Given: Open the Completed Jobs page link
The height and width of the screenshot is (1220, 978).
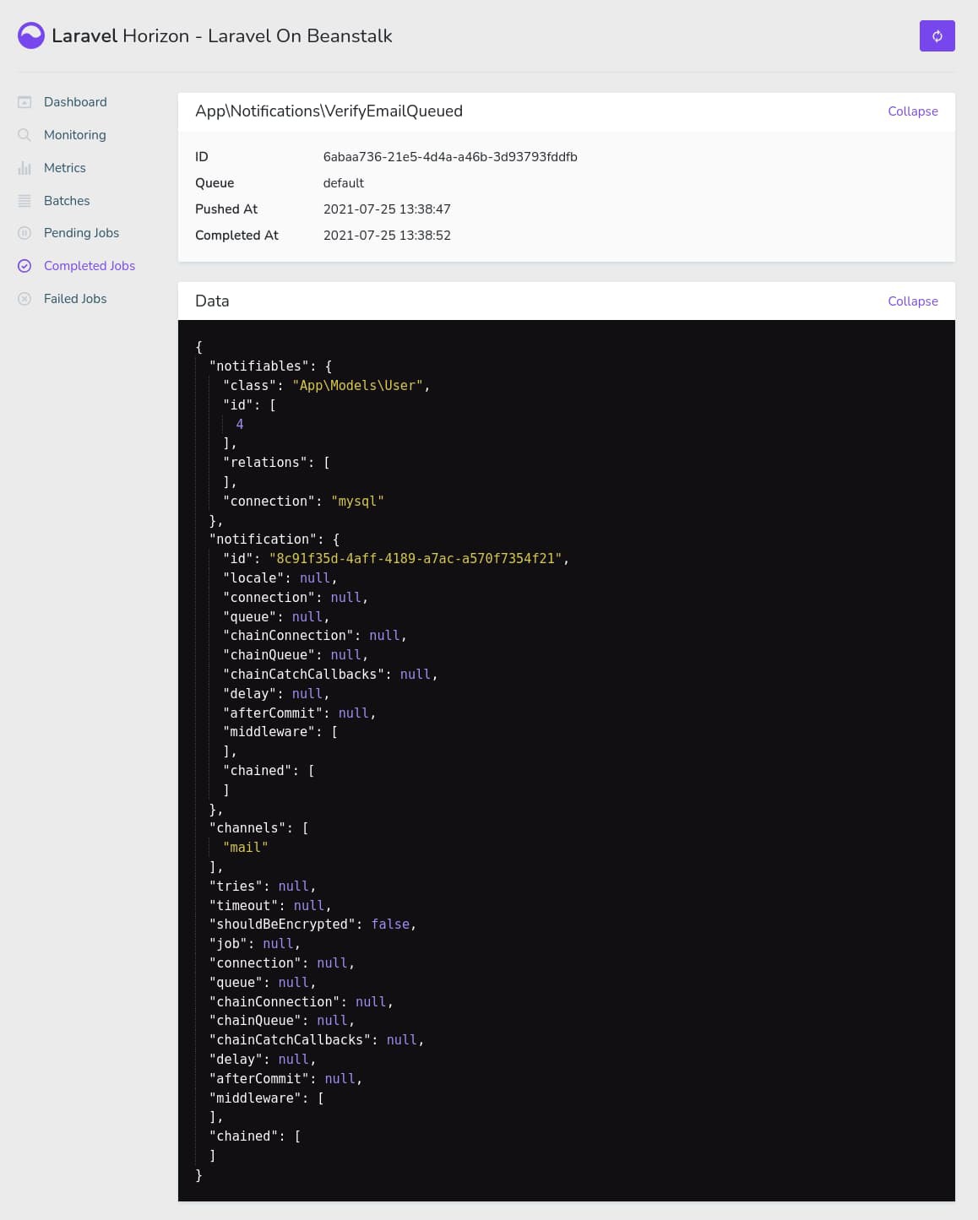Looking at the screenshot, I should pyautogui.click(x=89, y=266).
